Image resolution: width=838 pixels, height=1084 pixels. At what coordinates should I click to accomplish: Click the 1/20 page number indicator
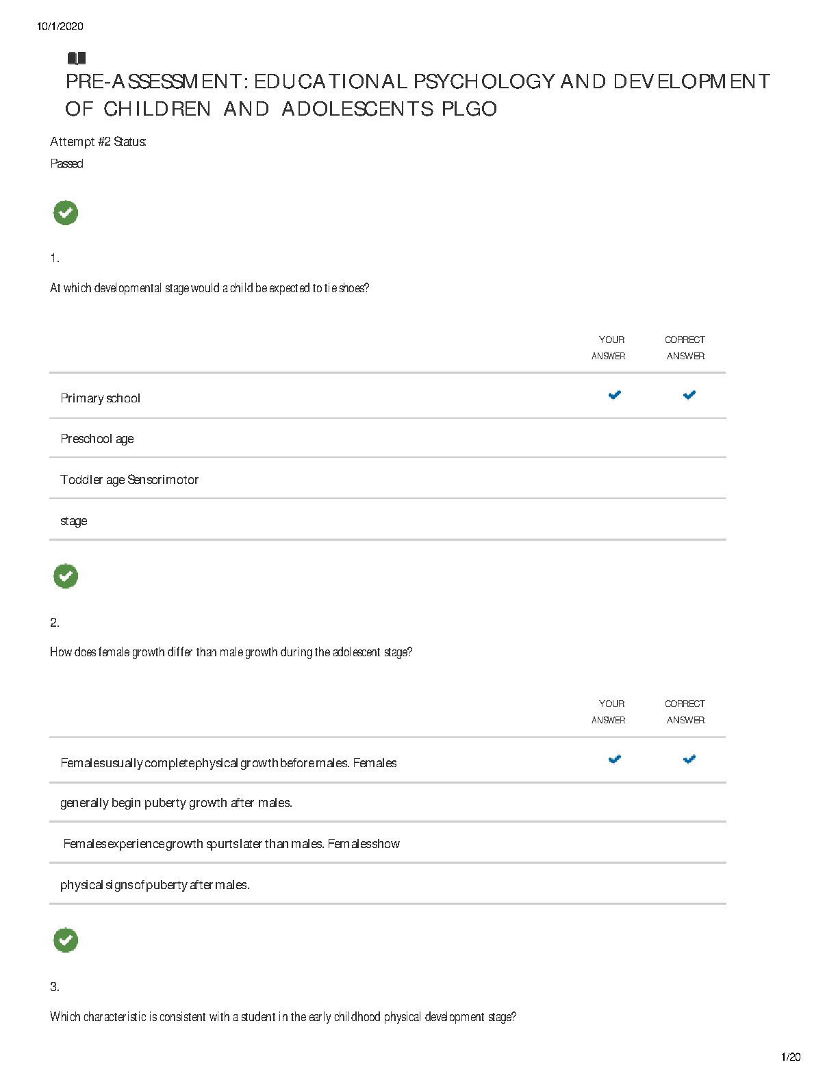[x=791, y=1057]
